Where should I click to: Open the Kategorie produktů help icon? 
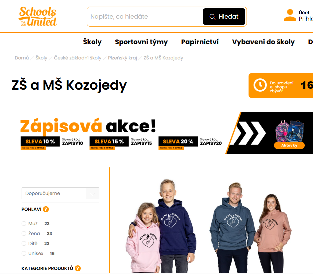(78, 268)
